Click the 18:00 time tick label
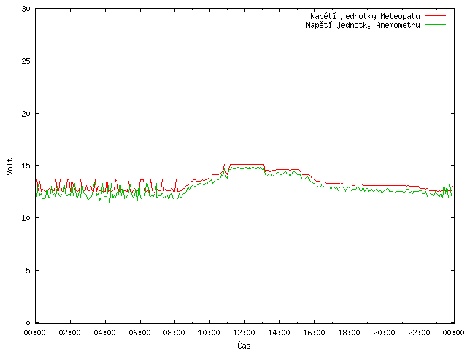The image size is (467, 350). point(349,332)
